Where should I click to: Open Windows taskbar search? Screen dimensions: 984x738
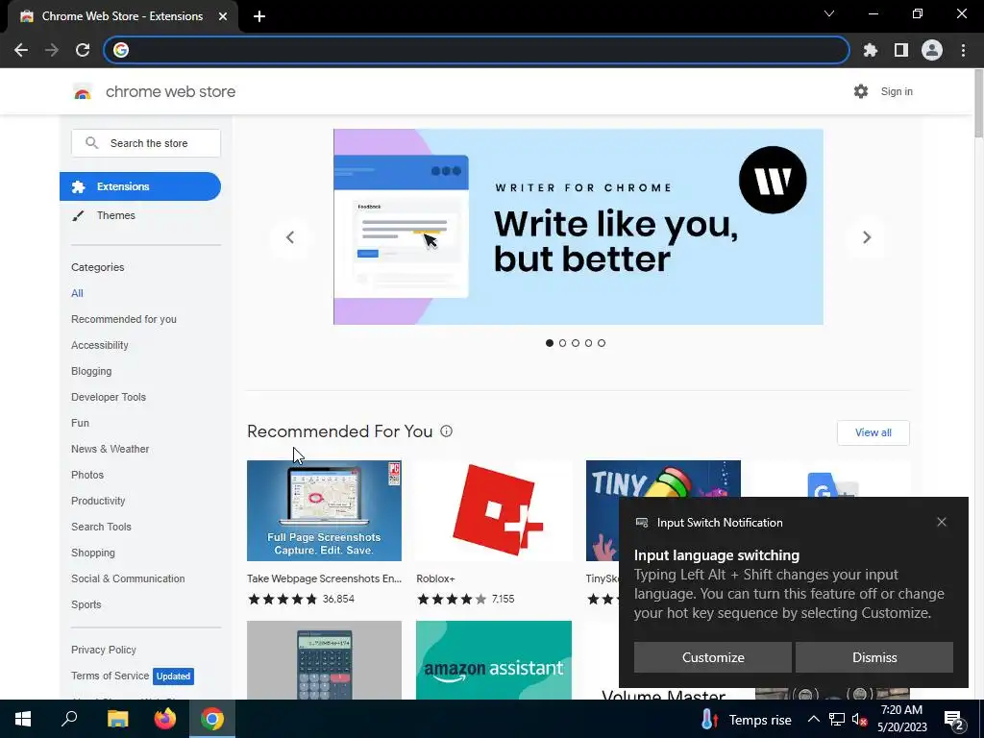tap(69, 719)
